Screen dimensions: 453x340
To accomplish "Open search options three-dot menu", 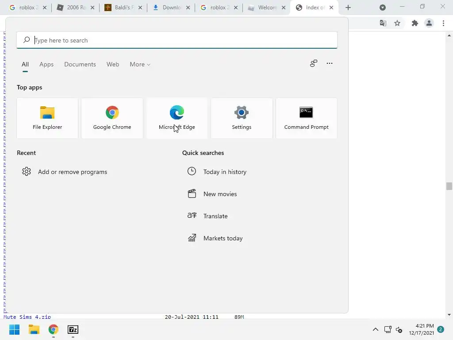I will [x=329, y=63].
